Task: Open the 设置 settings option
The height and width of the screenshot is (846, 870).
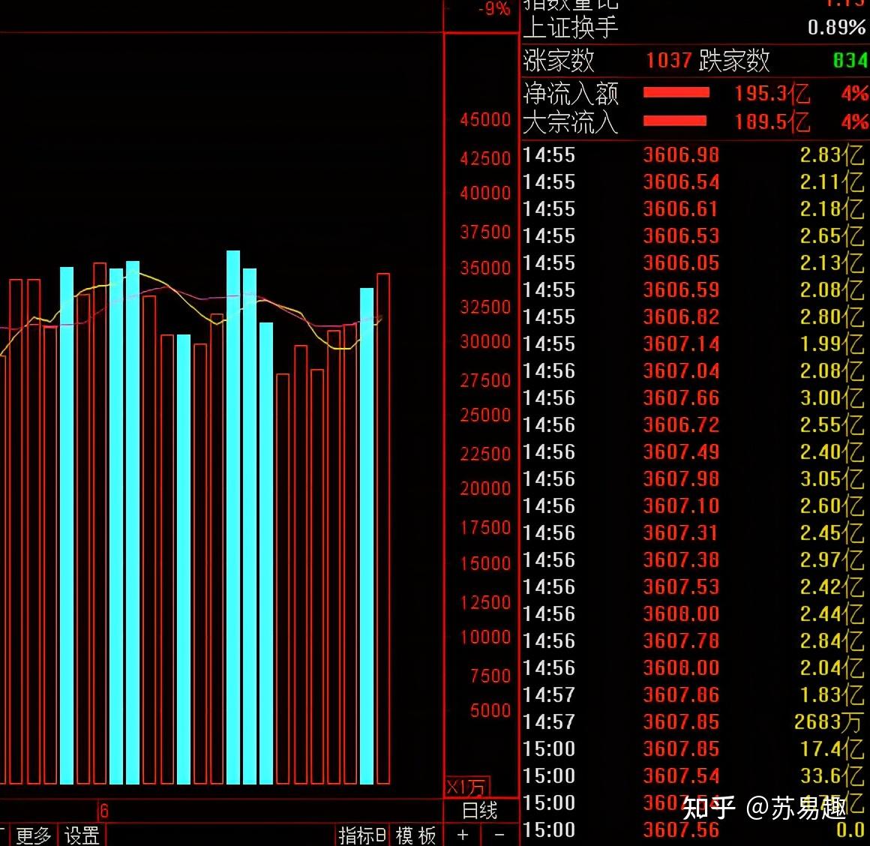Action: point(82,835)
